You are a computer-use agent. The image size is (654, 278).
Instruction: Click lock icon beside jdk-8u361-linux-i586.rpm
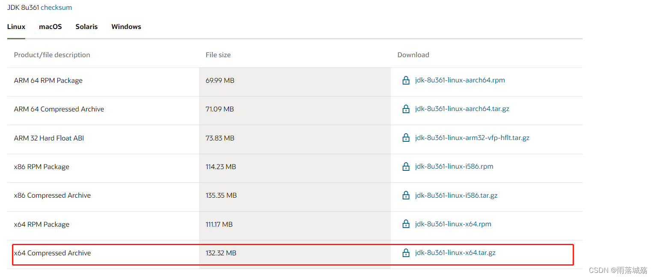point(406,167)
